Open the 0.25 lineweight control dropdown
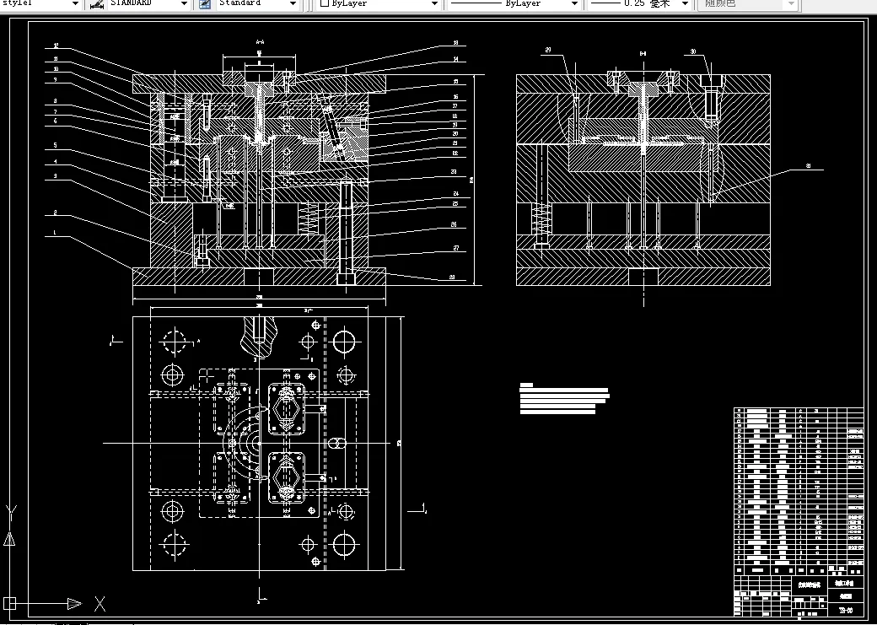 tap(685, 3)
